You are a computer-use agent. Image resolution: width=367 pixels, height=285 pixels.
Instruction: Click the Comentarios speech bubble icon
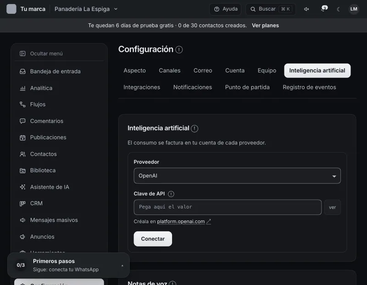(x=22, y=121)
